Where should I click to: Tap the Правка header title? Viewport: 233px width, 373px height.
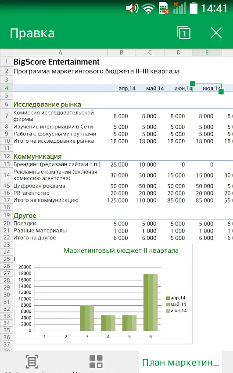click(32, 33)
